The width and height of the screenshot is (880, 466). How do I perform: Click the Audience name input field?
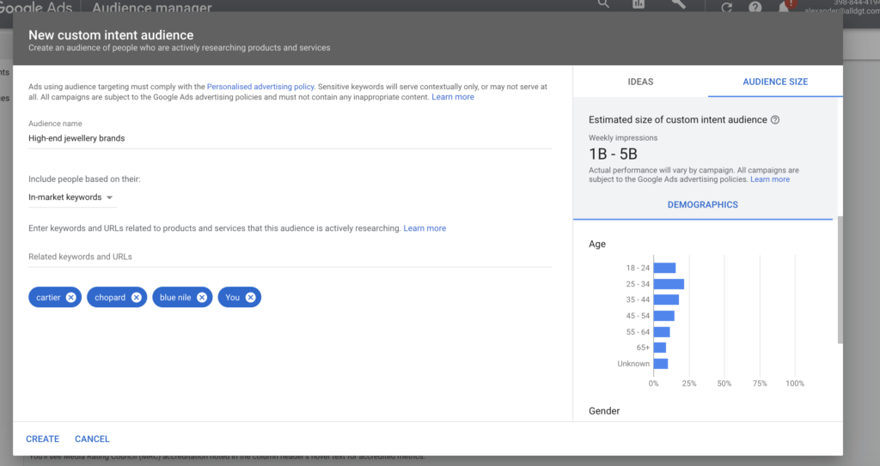pyautogui.click(x=290, y=138)
